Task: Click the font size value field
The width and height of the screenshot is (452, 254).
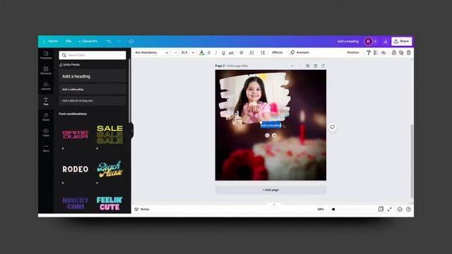Action: [x=184, y=53]
